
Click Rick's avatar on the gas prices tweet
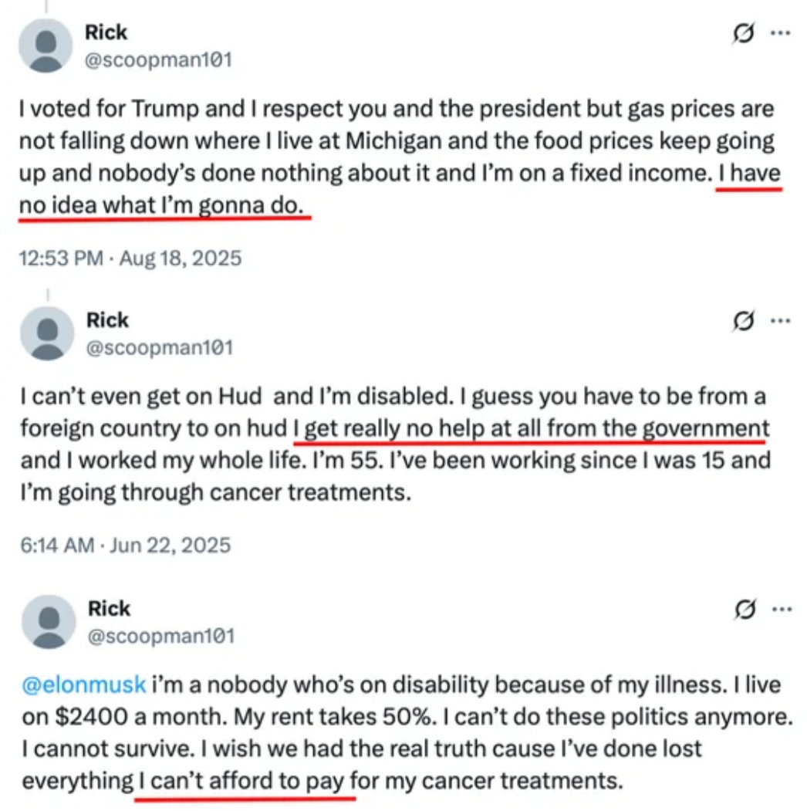pyautogui.click(x=46, y=46)
